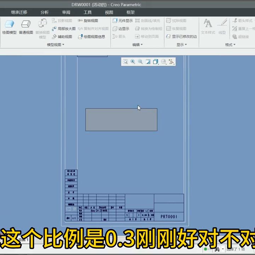Click 恢复视图 resume view
255x255 pixels.
(x=176, y=29)
